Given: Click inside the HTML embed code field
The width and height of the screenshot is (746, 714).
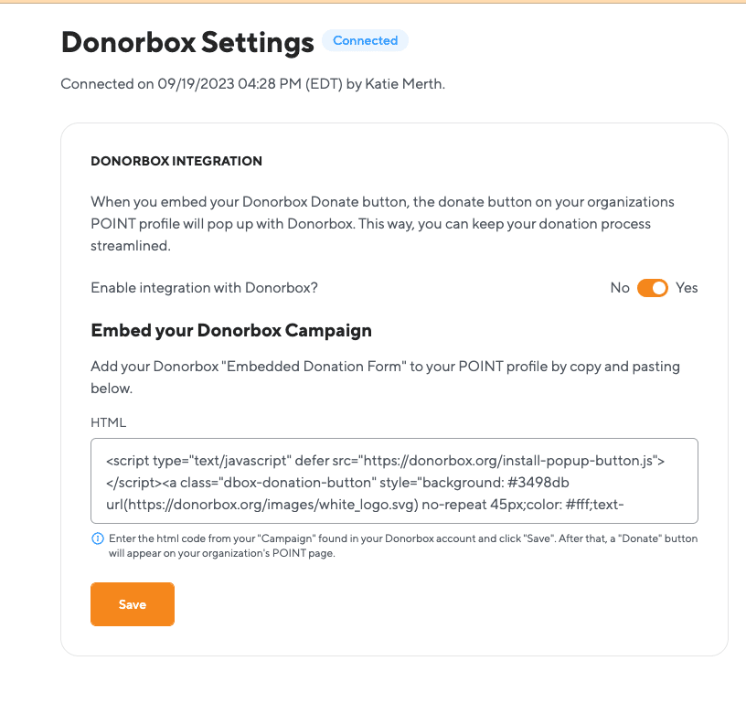Looking at the screenshot, I should (x=393, y=481).
